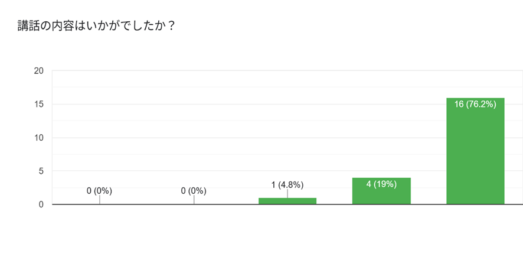The width and height of the screenshot is (523, 260).
Task: Click the chart title 講話の内容はいかがでしたか？
Action: tap(97, 25)
